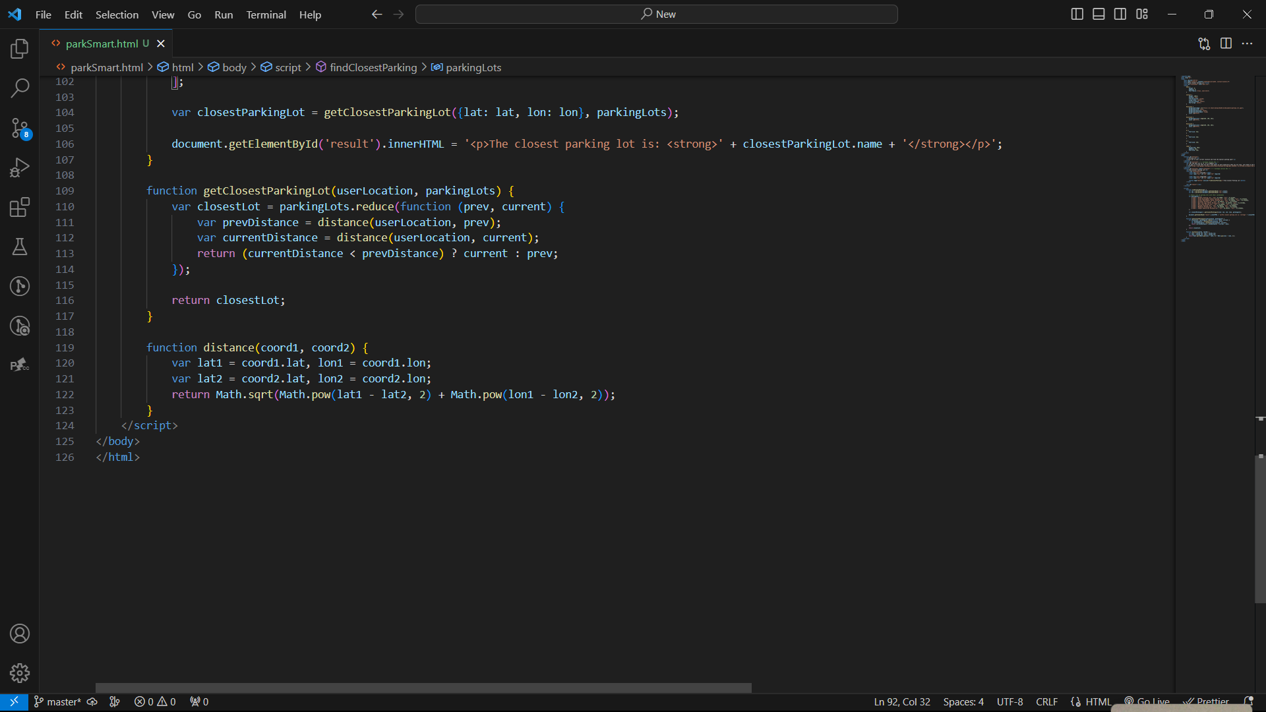Screen dimensions: 1266x712
Task: Toggle the primary side bar layout button
Action: coord(1077,14)
